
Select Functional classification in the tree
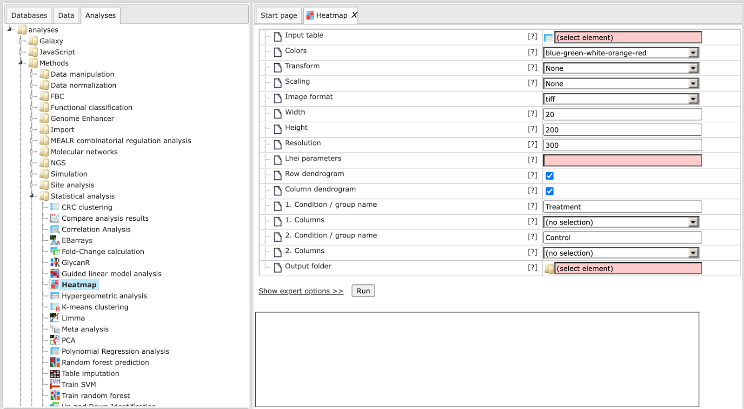coord(92,107)
